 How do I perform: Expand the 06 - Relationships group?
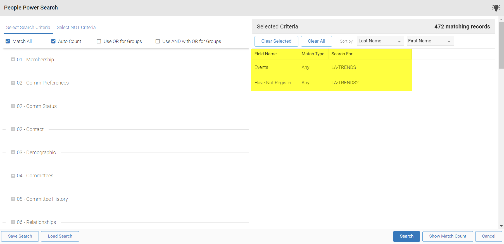[x=13, y=222]
